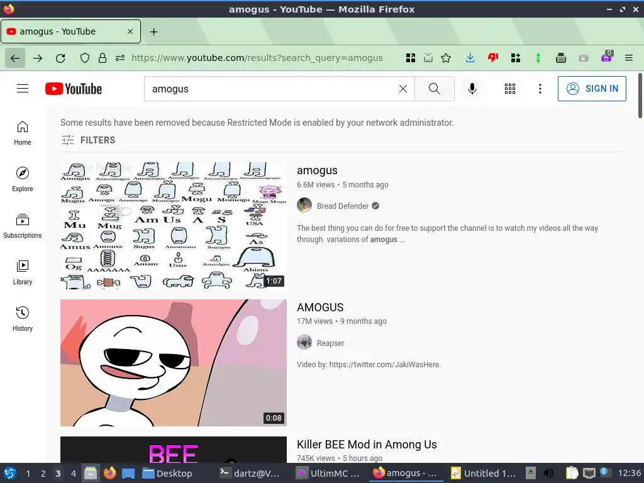644x483 pixels.
Task: Open site permissions icon in address bar
Action: click(x=120, y=58)
